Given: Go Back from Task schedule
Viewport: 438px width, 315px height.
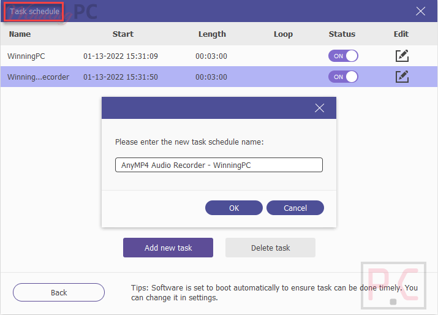Looking at the screenshot, I should [59, 292].
